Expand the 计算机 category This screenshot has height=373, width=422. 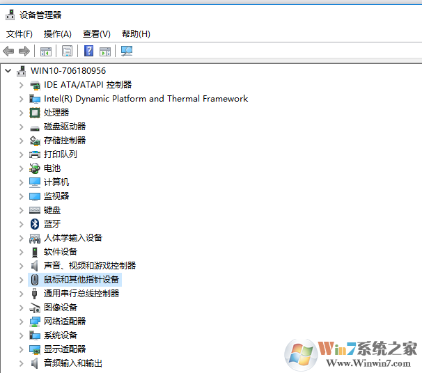point(22,182)
